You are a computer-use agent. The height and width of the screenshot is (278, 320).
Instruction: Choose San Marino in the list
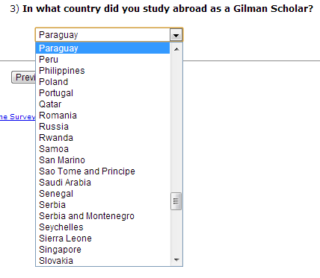click(x=102, y=160)
